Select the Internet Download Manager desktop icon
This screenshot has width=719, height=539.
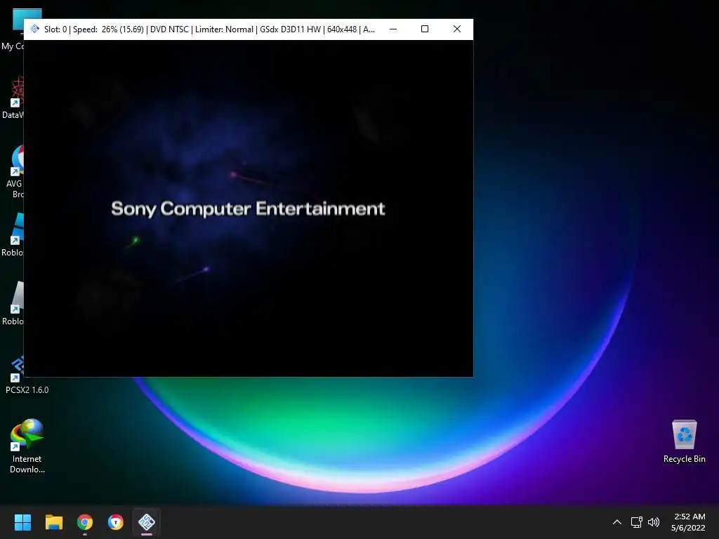[27, 446]
